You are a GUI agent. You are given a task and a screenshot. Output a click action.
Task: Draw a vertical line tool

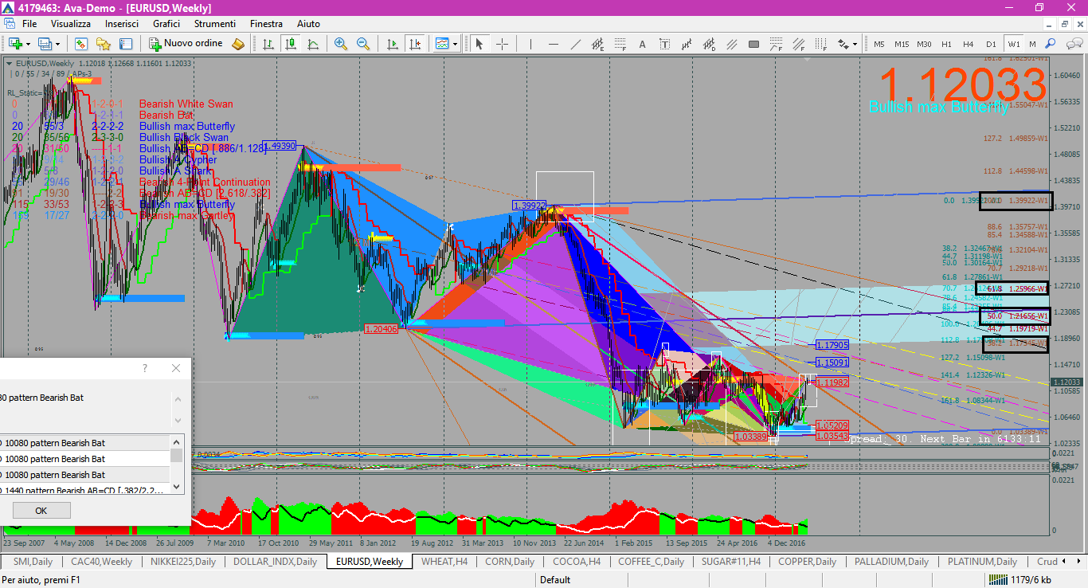(530, 44)
